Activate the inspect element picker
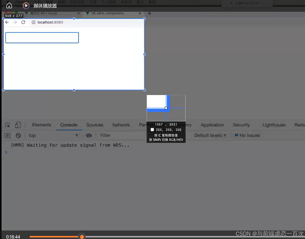Viewport: 305px width, 239px height. point(8,125)
